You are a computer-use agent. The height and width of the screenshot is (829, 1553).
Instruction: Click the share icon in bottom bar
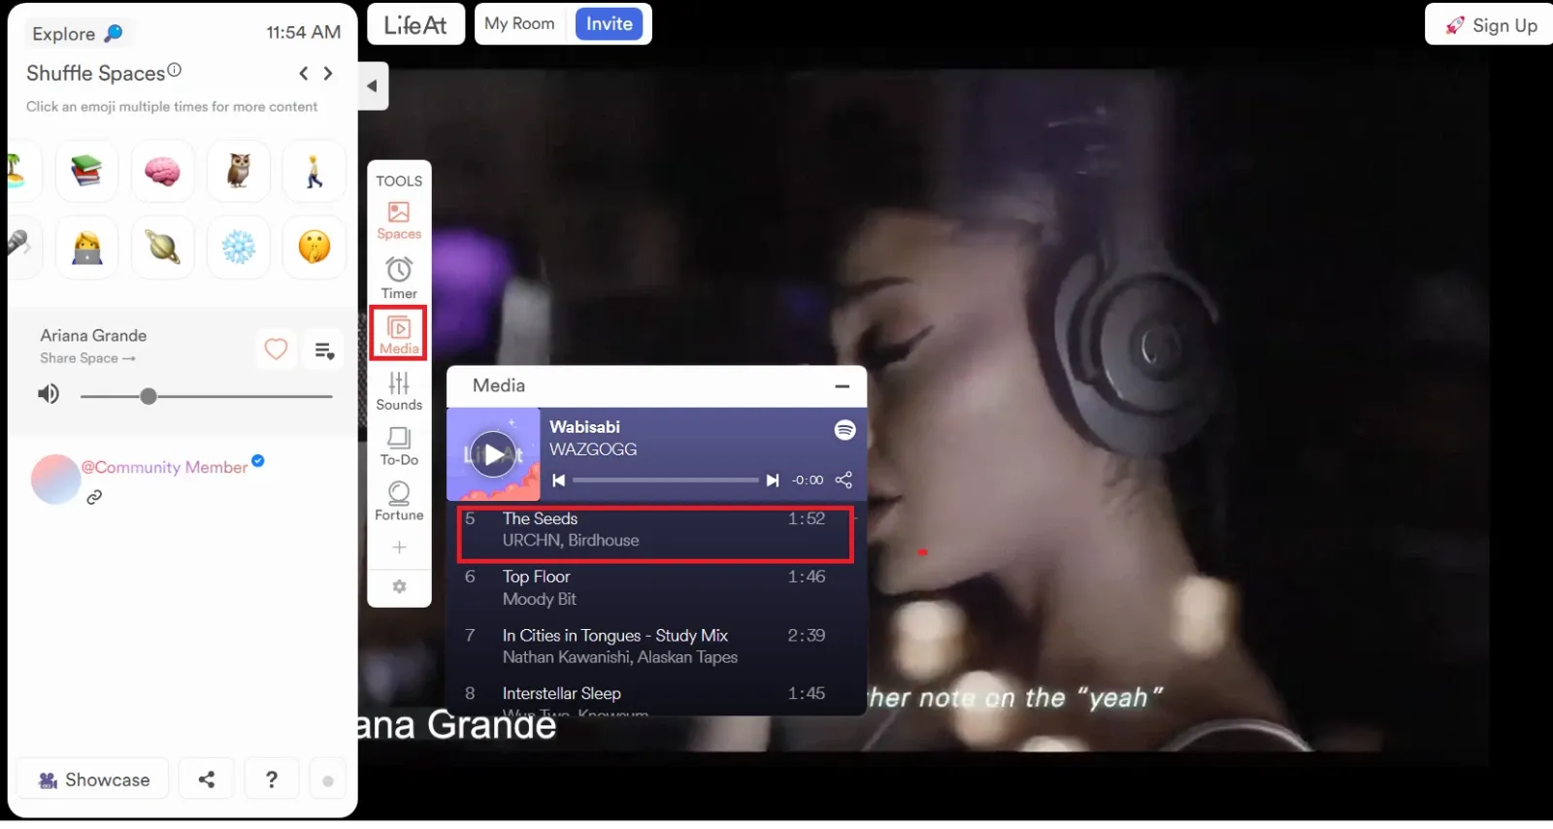tap(207, 780)
